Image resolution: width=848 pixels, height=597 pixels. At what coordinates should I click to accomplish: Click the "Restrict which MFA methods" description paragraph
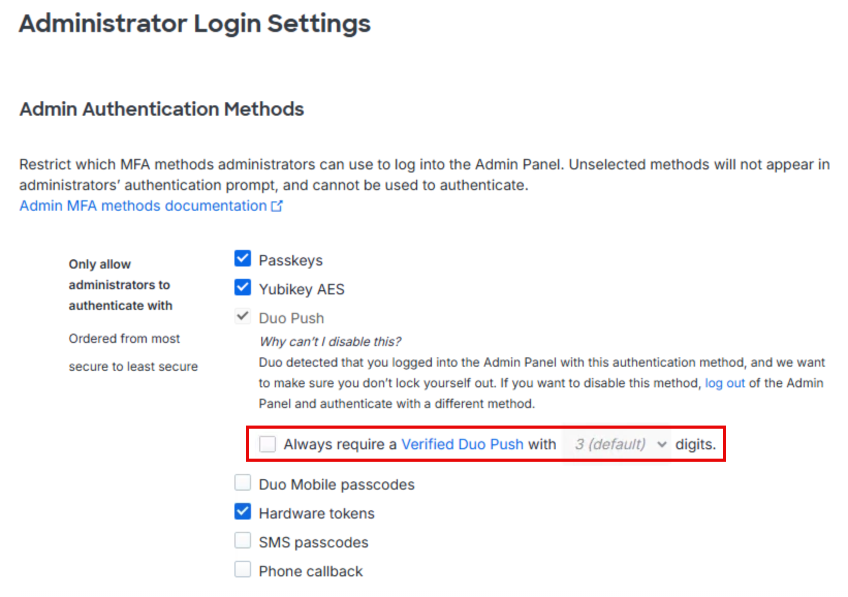tap(423, 175)
